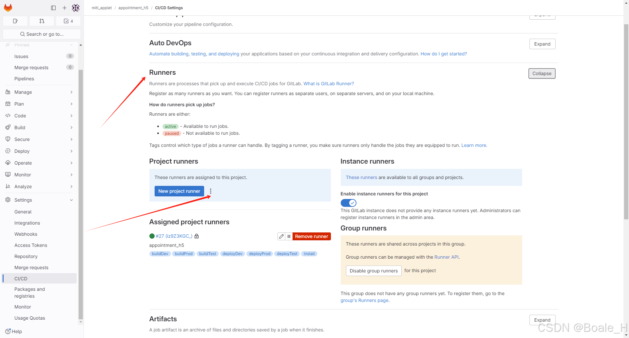Open Merge requests under Pinned
Viewport: 629px width, 338px height.
[39, 68]
